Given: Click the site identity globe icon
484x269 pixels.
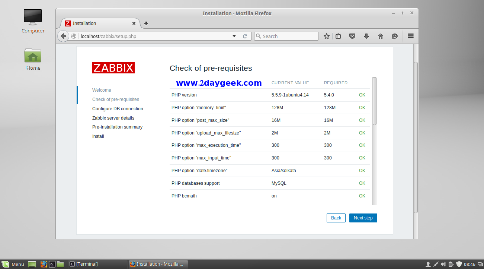Looking at the screenshot, I should point(74,36).
